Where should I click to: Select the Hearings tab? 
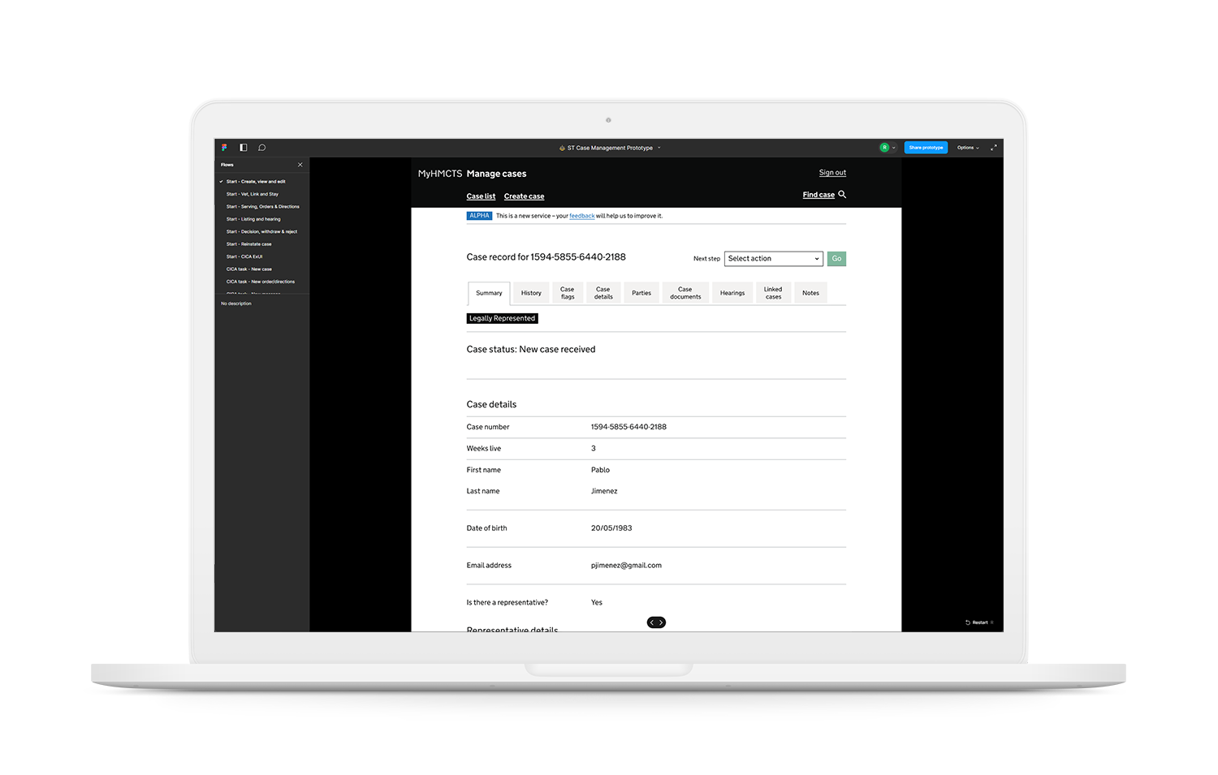pos(732,293)
